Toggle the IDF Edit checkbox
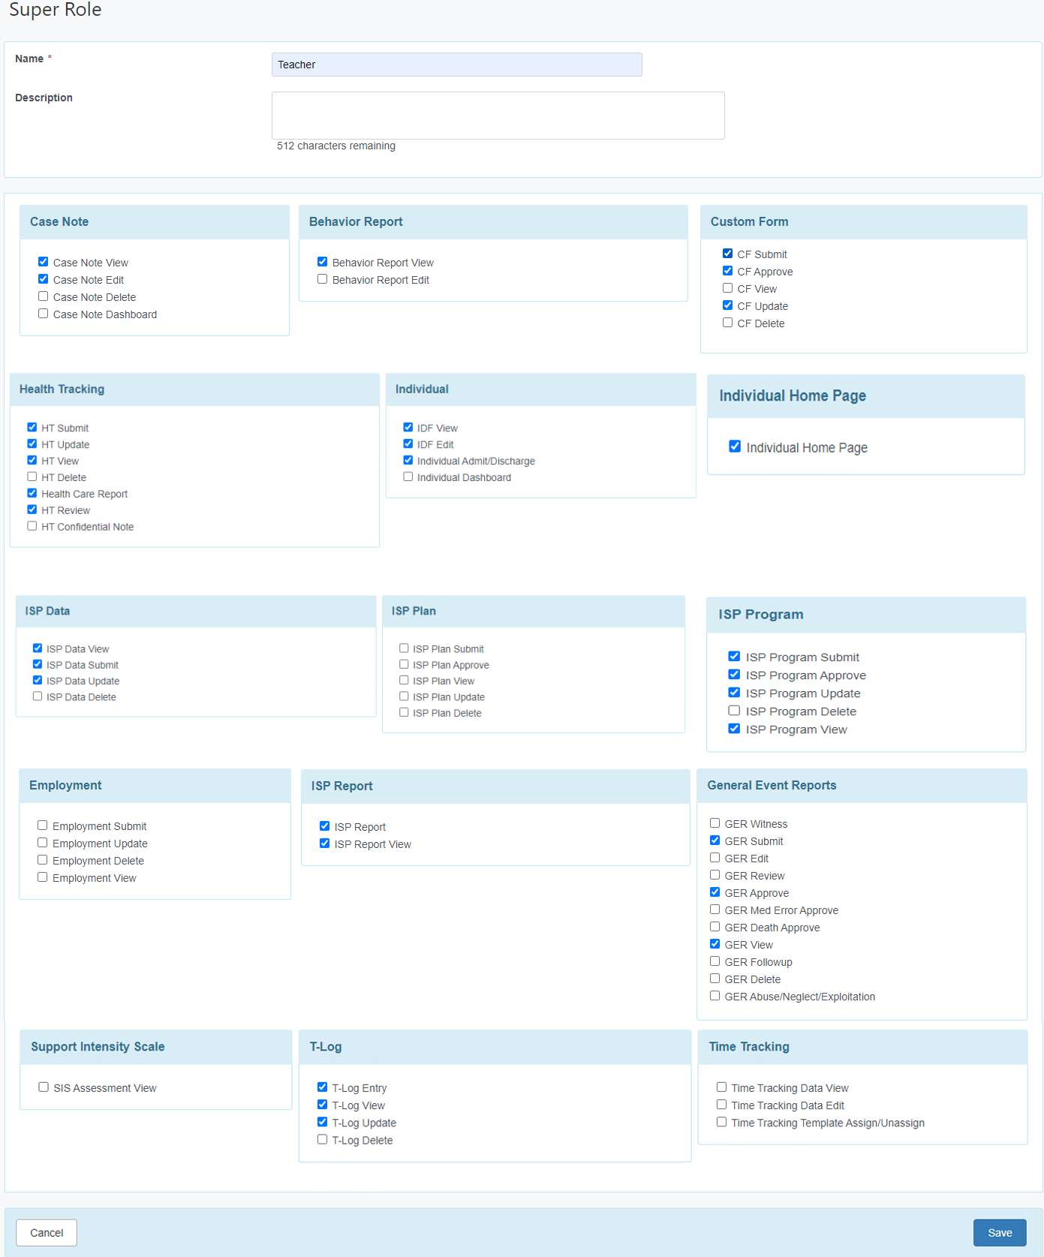Image resolution: width=1044 pixels, height=1257 pixels. (408, 444)
